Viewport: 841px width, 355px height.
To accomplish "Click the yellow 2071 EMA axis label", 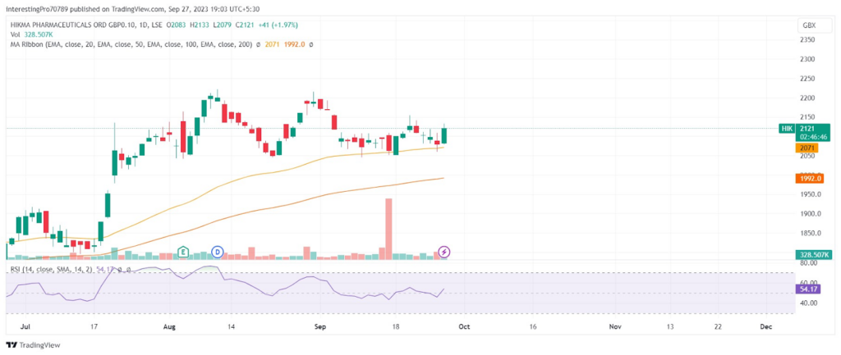I will click(x=807, y=148).
